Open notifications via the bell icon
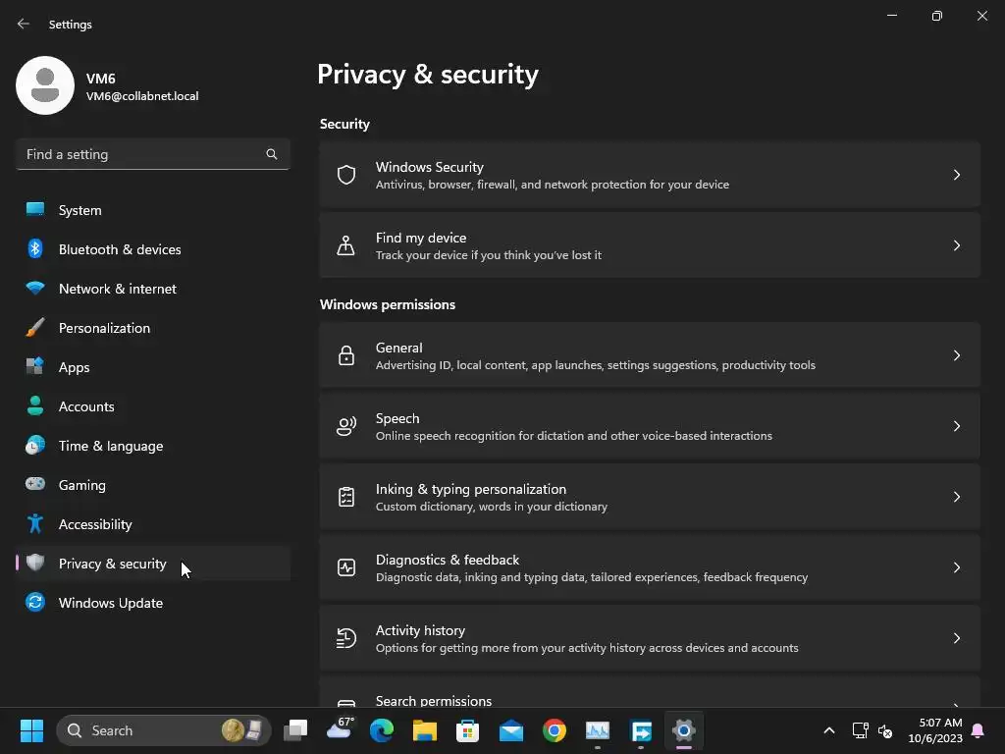The width and height of the screenshot is (1005, 754). (979, 730)
